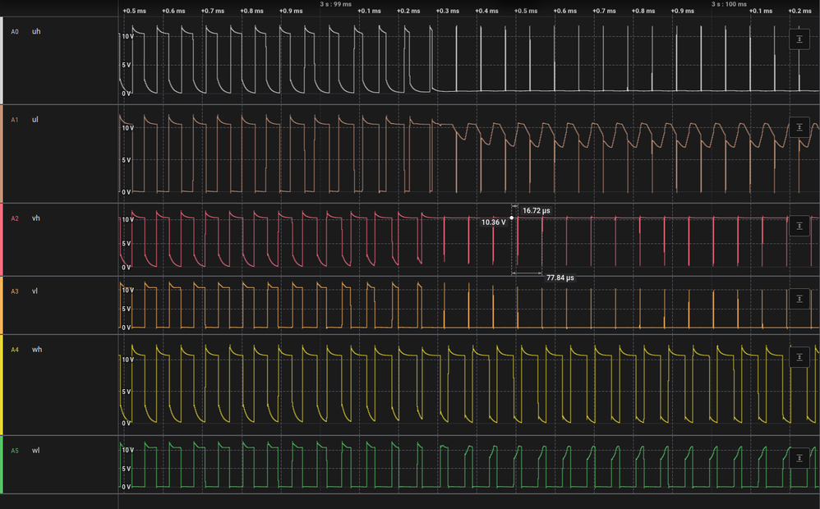820x509 pixels.
Task: Select the yellow color bar of channel A4
Action: tap(2, 385)
